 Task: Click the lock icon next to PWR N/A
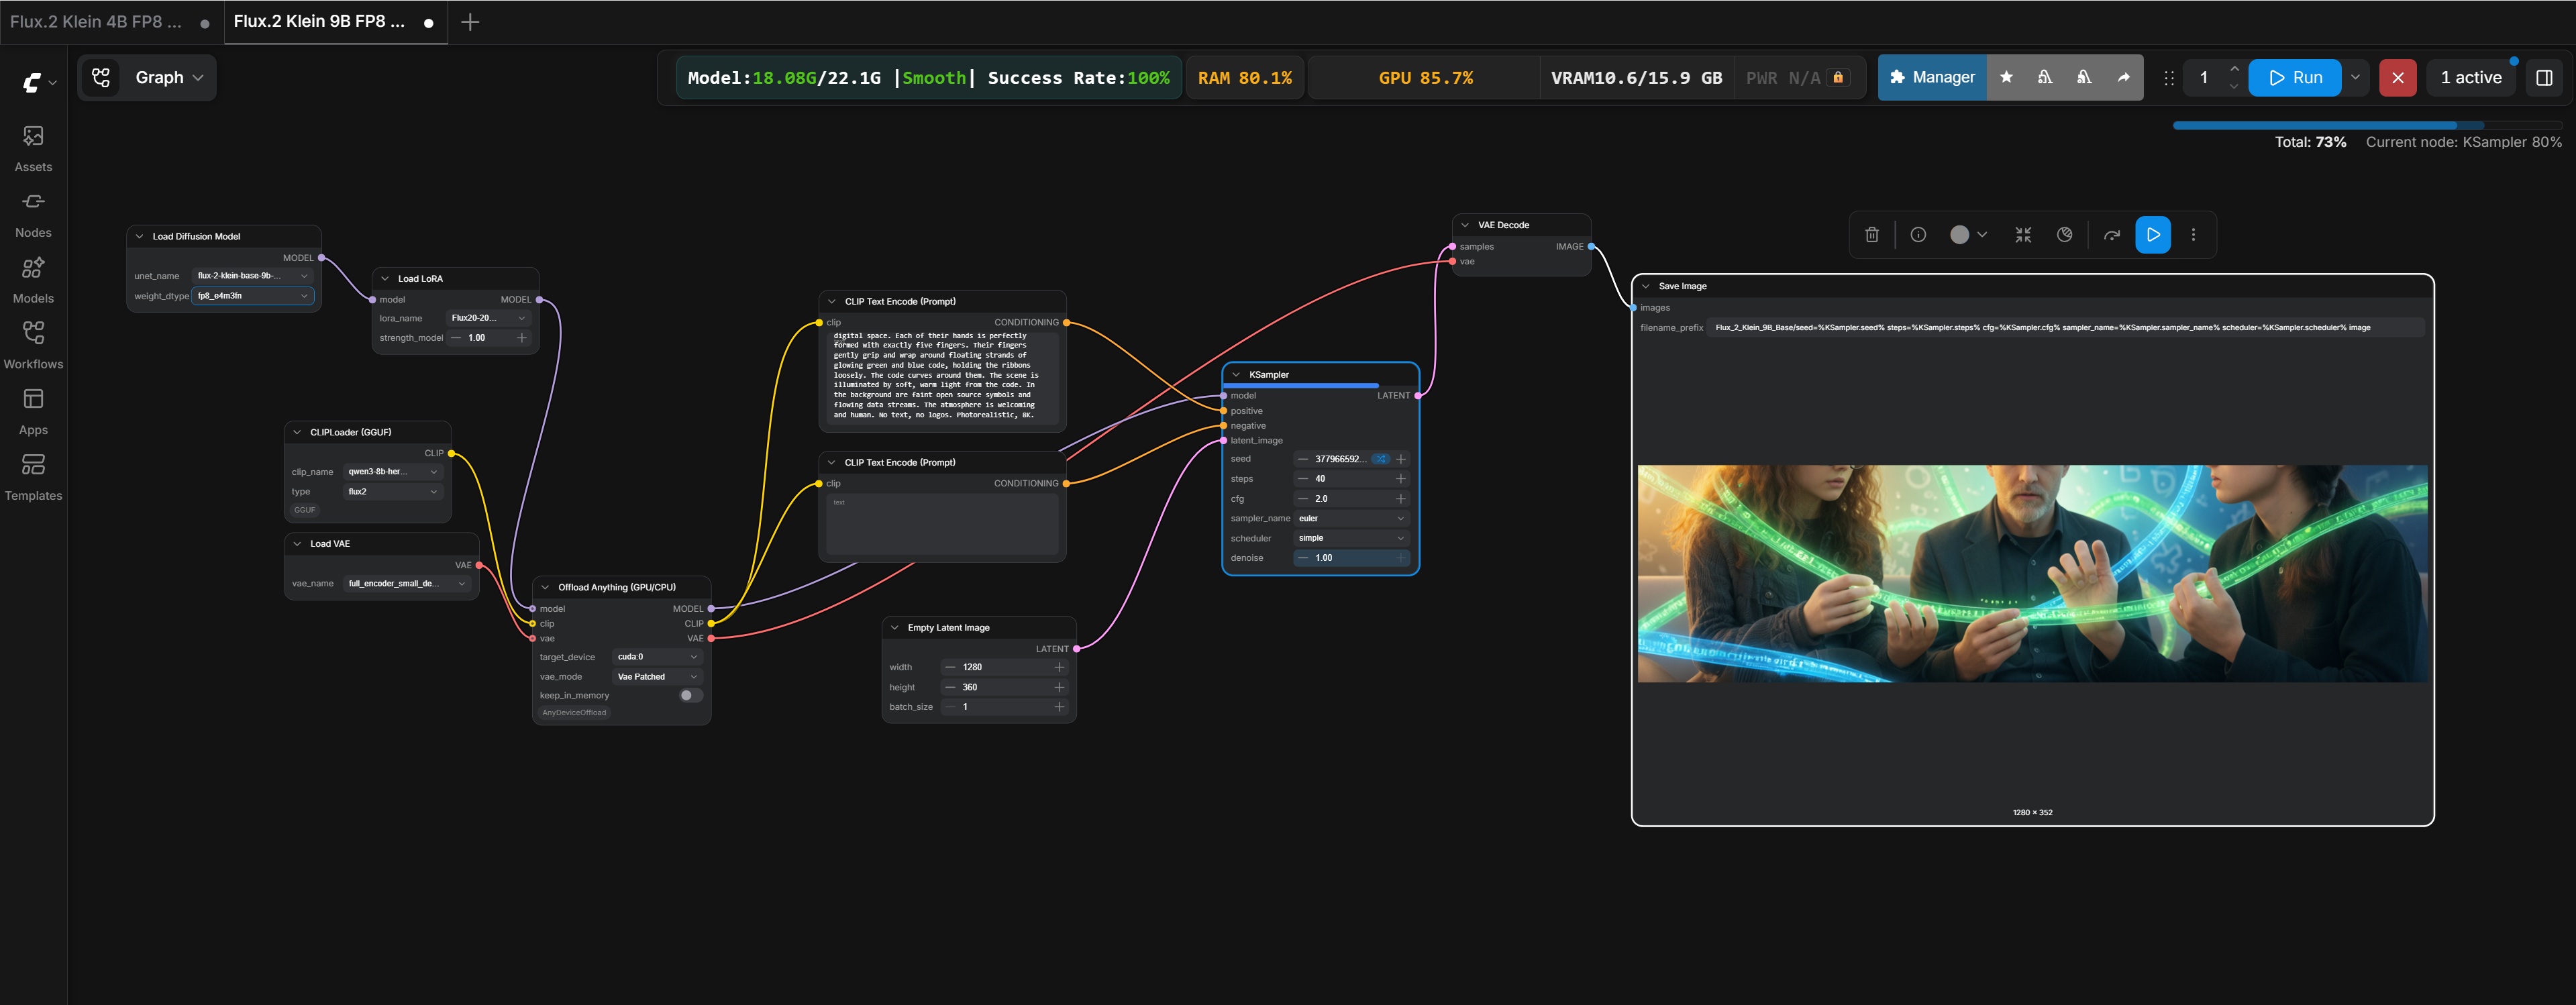click(x=1838, y=77)
